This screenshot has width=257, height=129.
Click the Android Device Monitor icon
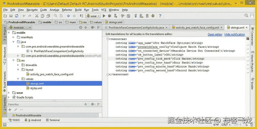coord(153,16)
